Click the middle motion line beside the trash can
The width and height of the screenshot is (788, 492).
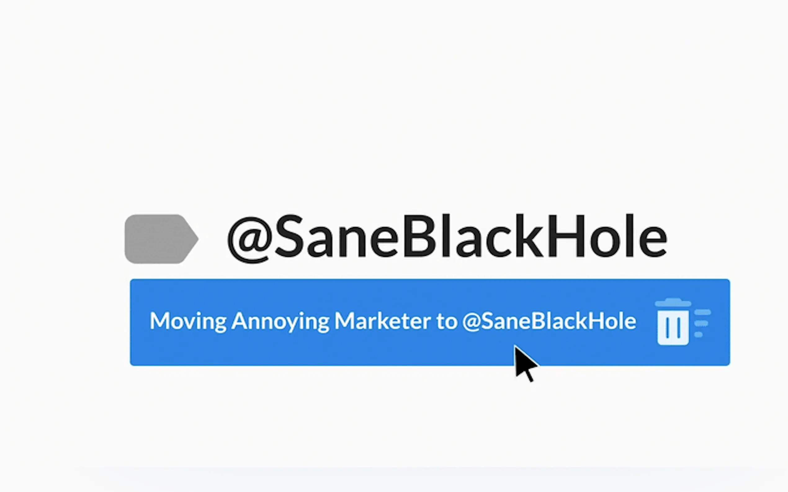pyautogui.click(x=701, y=323)
